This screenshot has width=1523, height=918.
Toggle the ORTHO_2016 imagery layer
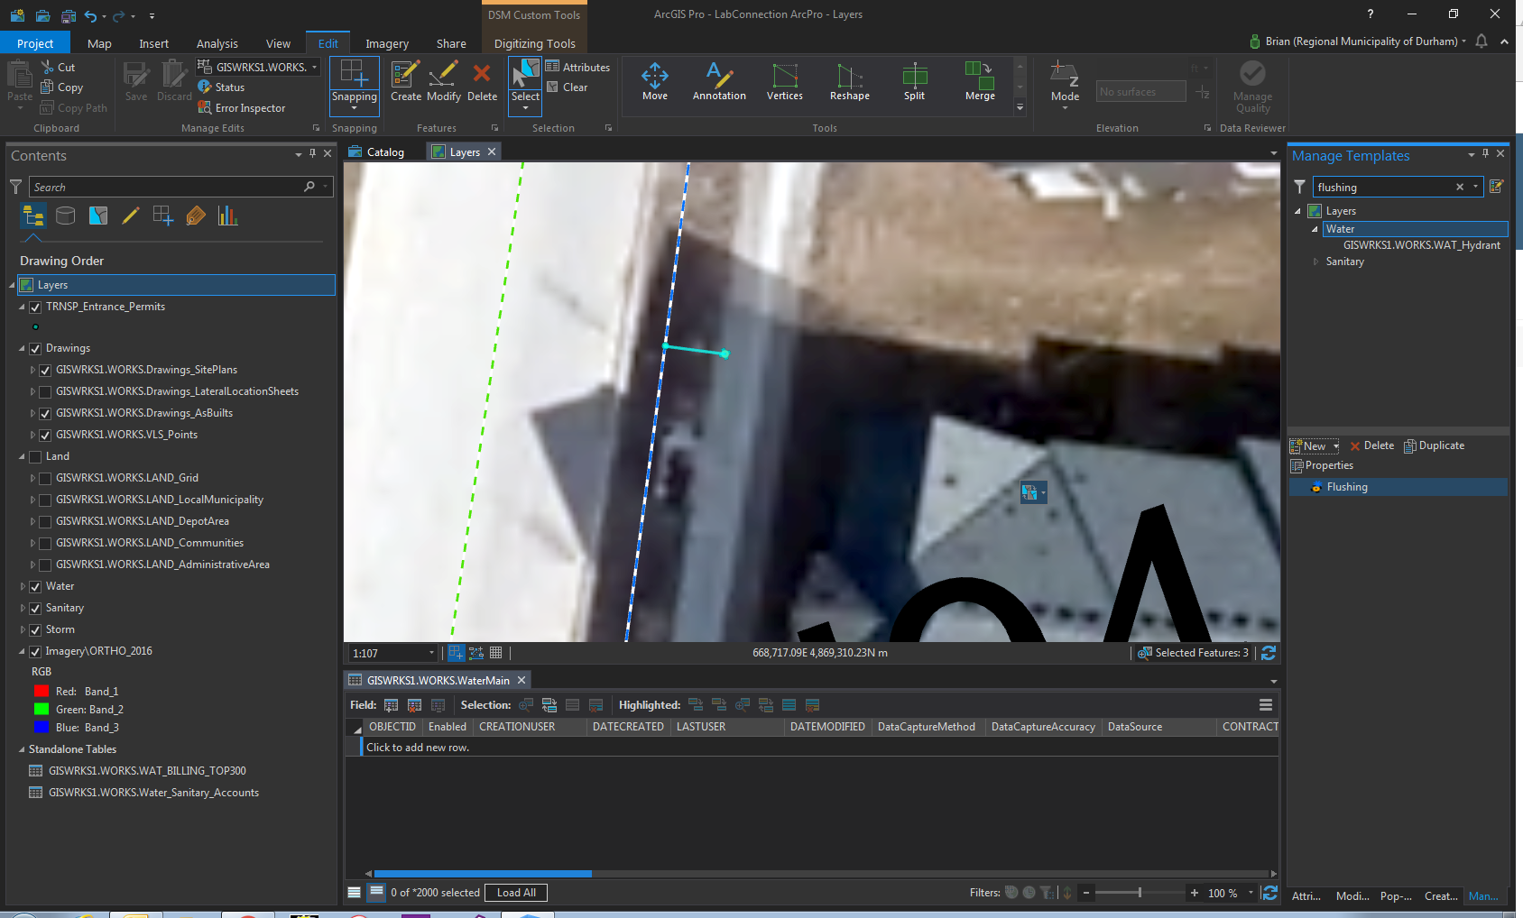pyautogui.click(x=36, y=652)
